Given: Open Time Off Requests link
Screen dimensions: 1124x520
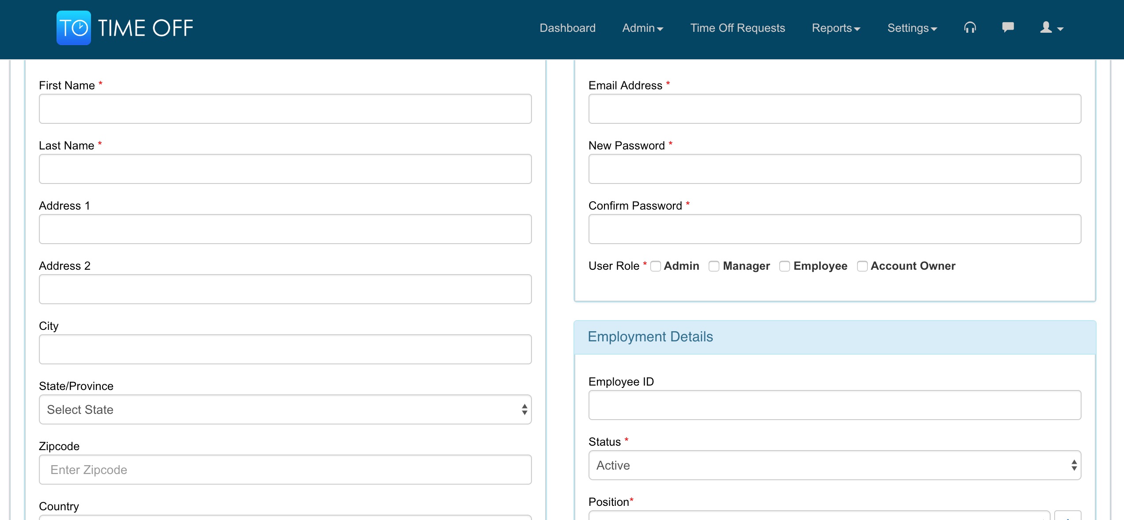Looking at the screenshot, I should click(737, 28).
